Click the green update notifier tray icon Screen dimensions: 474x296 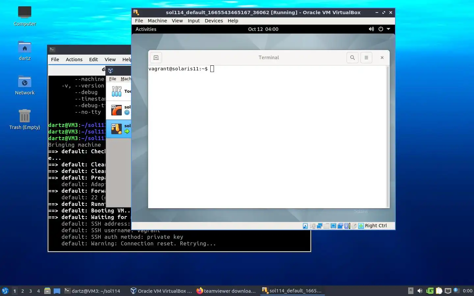(x=430, y=291)
